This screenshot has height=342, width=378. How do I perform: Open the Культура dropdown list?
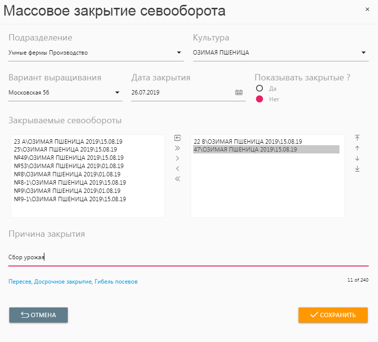pos(363,53)
